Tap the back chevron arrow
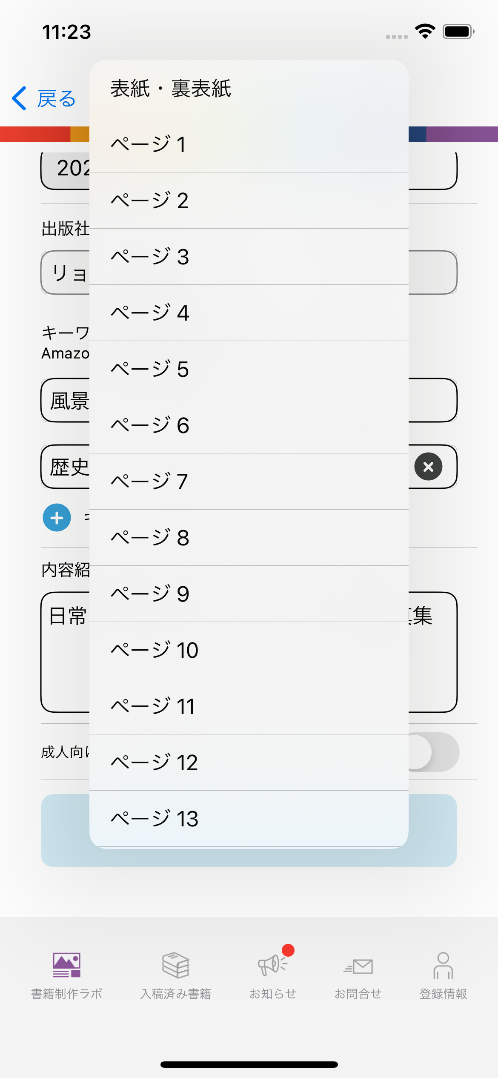This screenshot has width=498, height=1078. (x=20, y=98)
